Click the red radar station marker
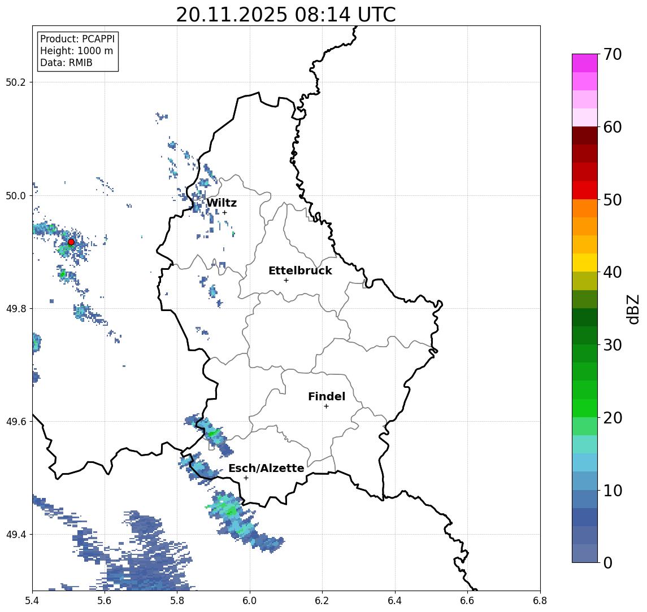Screen dimensions: 647x612 (71, 242)
